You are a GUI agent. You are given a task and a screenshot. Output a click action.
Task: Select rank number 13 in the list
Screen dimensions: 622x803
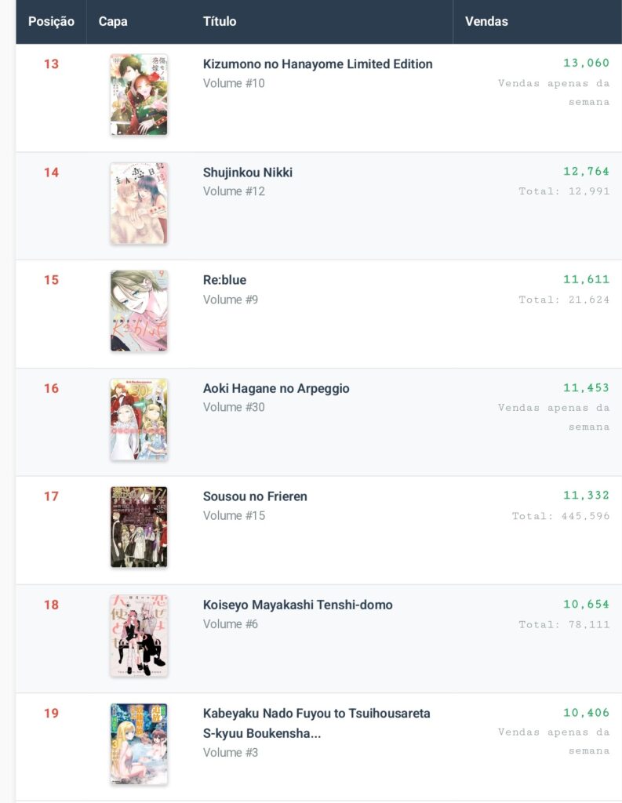(x=51, y=64)
